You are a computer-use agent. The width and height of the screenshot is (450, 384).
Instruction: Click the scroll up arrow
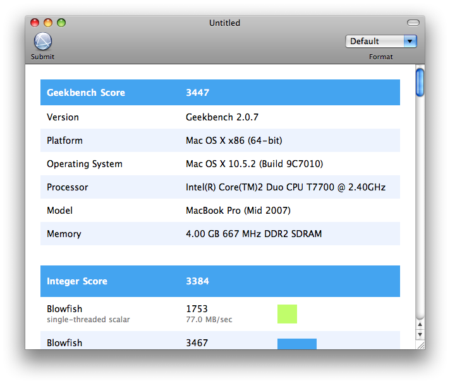(420, 325)
